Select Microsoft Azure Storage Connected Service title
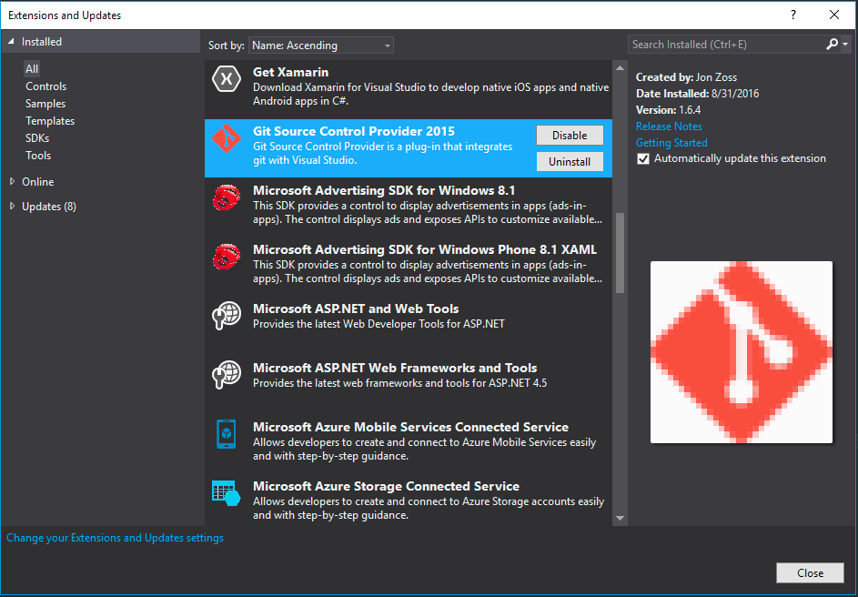Screen dimensions: 858x597 point(386,486)
